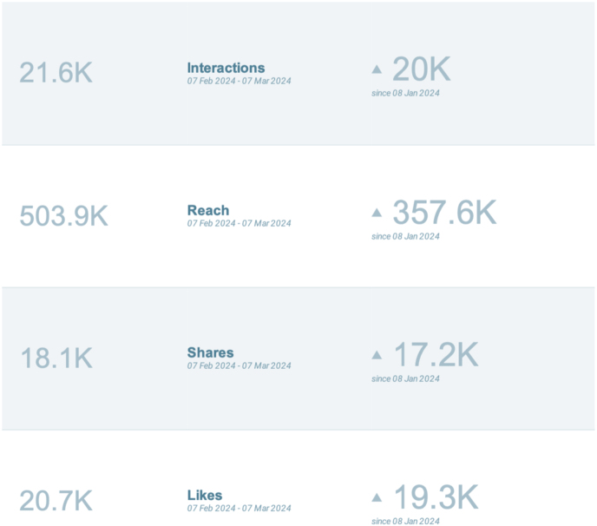Viewport: 597px width, 526px height.
Task: Click the date range under Likes
Action: [x=239, y=508]
